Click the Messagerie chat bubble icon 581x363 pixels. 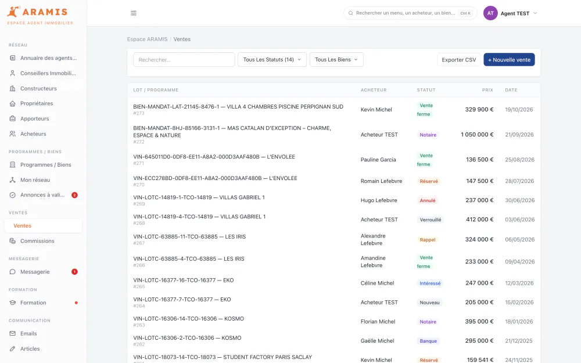click(13, 272)
